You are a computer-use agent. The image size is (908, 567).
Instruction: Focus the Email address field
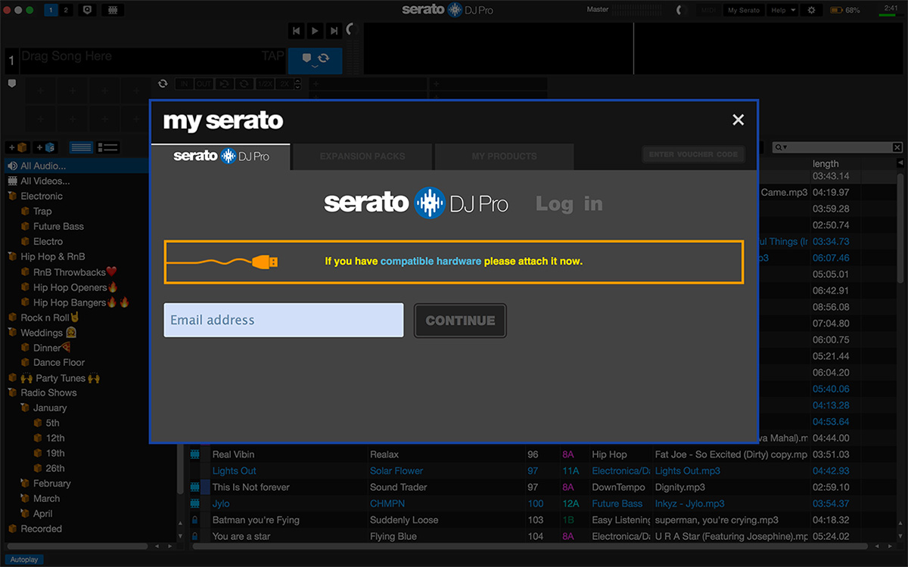284,320
